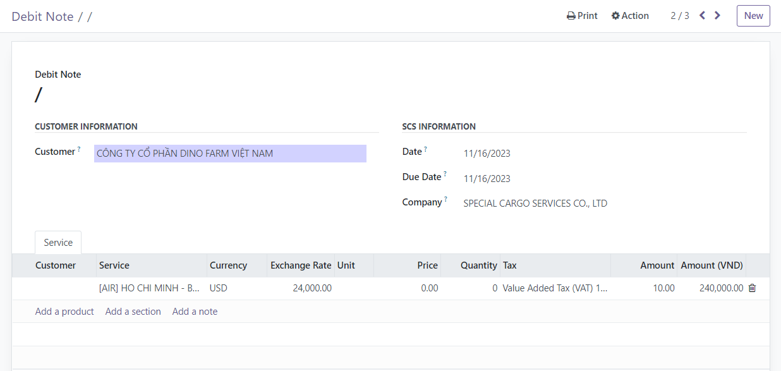Viewport: 781px width, 371px height.
Task: Go to previous record arrow
Action: click(702, 16)
